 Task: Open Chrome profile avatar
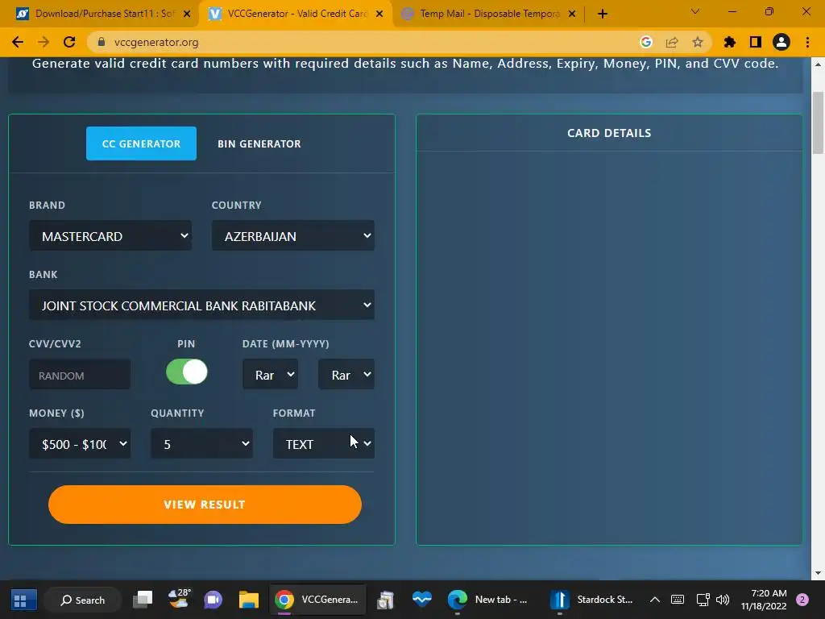pos(781,42)
